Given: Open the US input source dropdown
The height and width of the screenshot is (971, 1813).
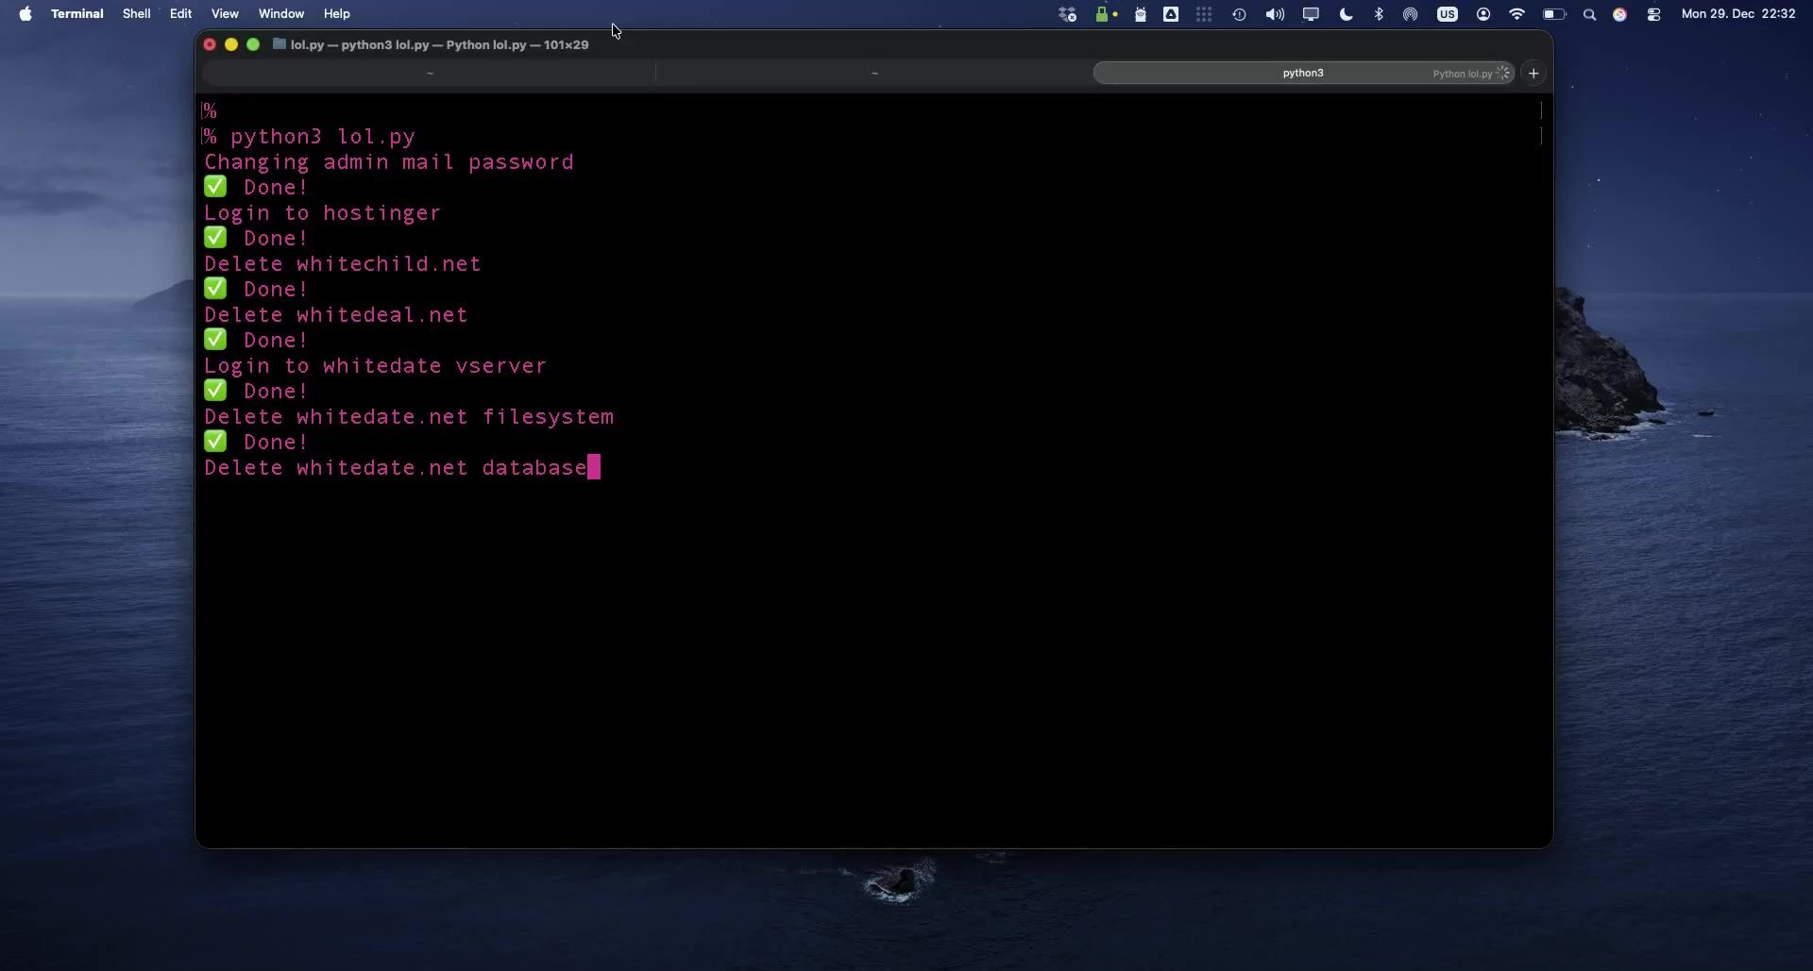Looking at the screenshot, I should tap(1447, 14).
